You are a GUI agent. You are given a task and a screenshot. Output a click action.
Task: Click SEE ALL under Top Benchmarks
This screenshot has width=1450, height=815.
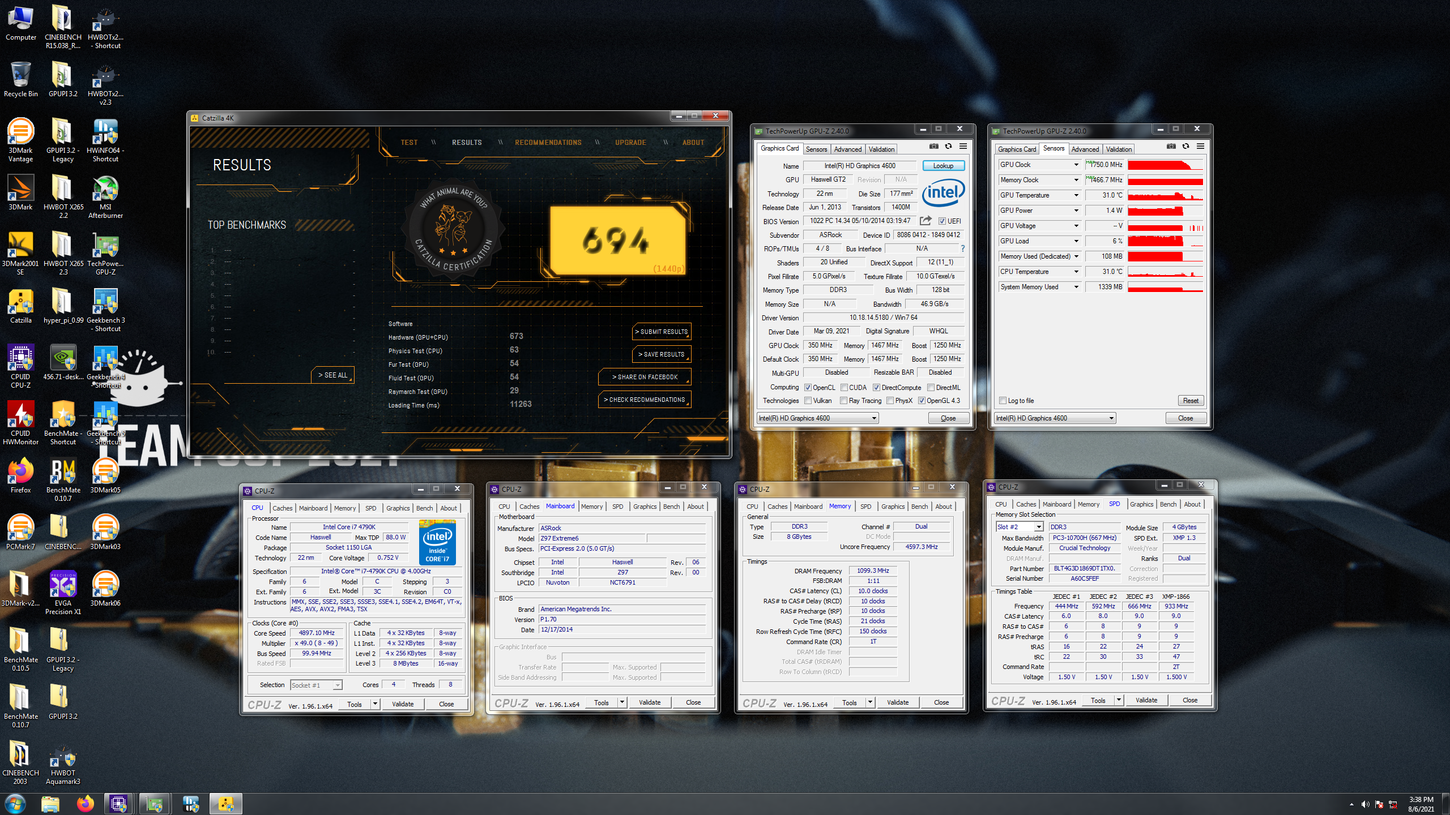[x=333, y=375]
